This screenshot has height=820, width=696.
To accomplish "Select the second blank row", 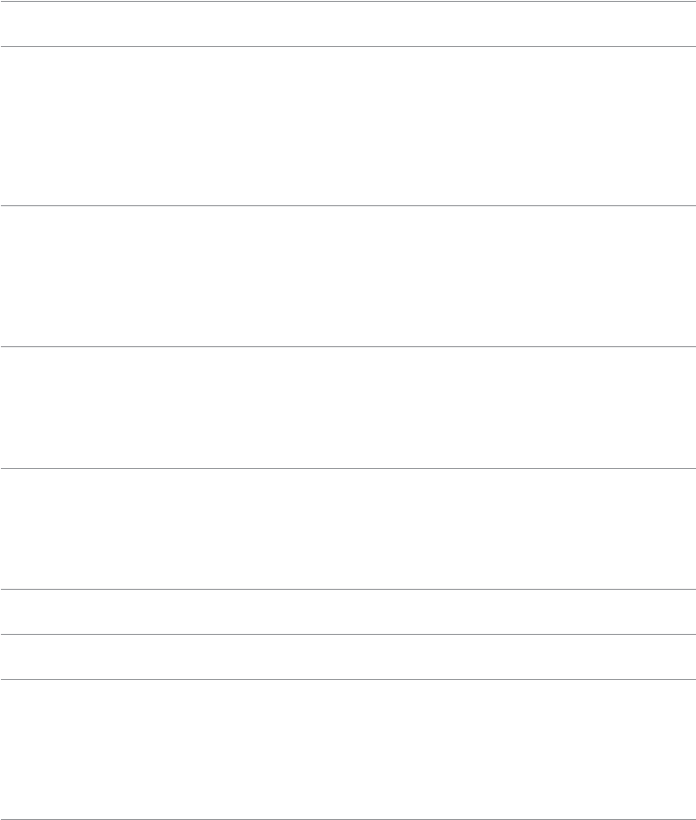I will (x=348, y=126).
